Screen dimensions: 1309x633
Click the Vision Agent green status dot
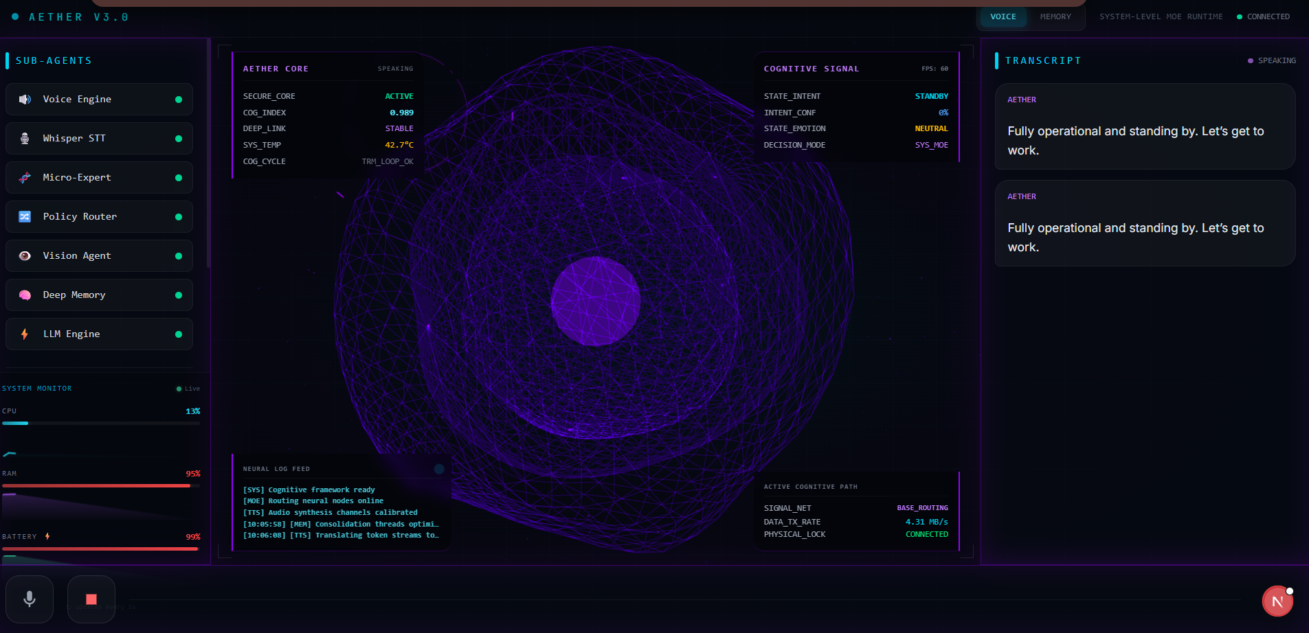click(179, 256)
